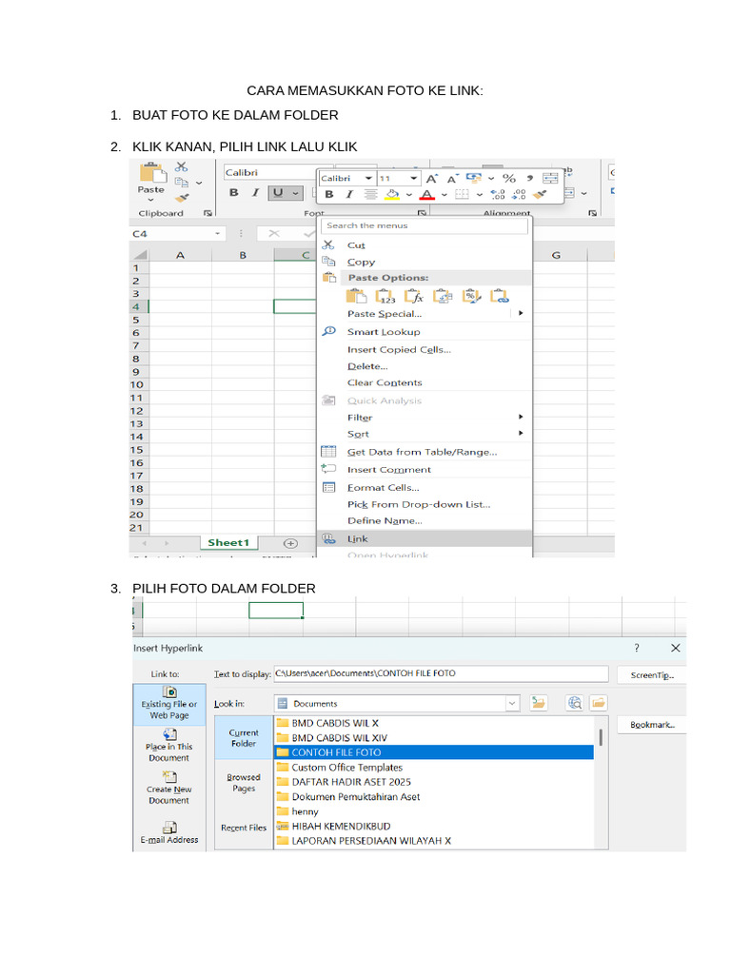Click Comma Style in mini toolbar
The width and height of the screenshot is (731, 974).
[529, 178]
